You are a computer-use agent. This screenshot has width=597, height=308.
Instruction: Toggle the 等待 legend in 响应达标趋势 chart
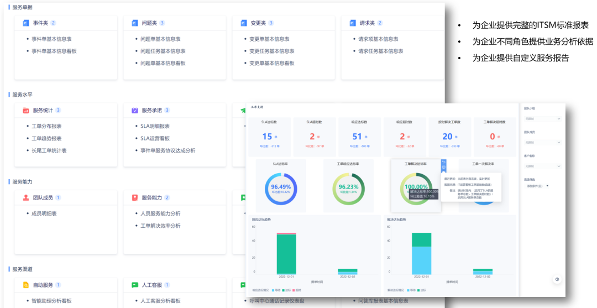click(278, 290)
